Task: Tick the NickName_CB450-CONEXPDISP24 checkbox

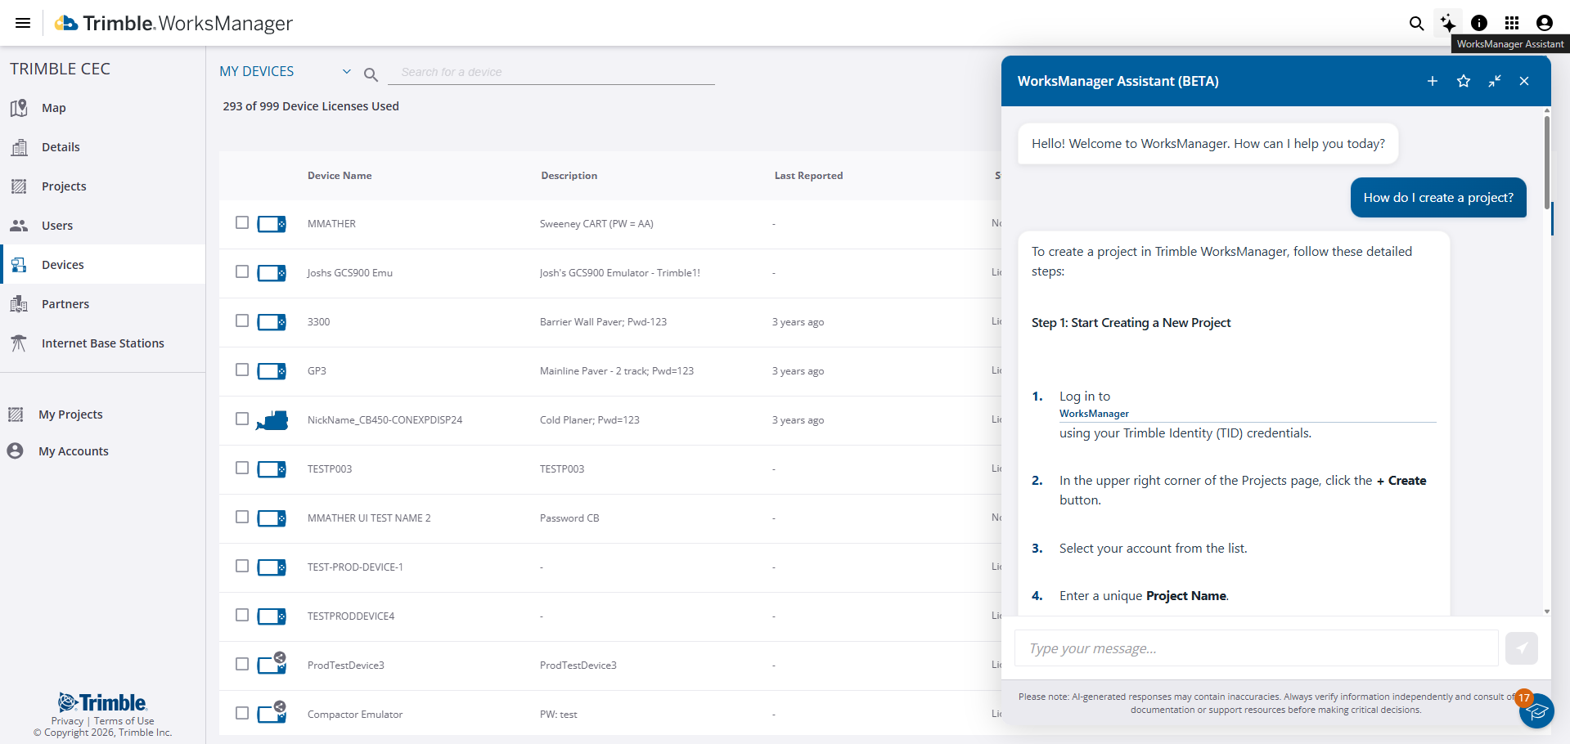Action: pos(242,419)
